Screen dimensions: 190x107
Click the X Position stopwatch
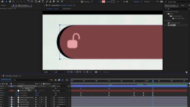16,93
